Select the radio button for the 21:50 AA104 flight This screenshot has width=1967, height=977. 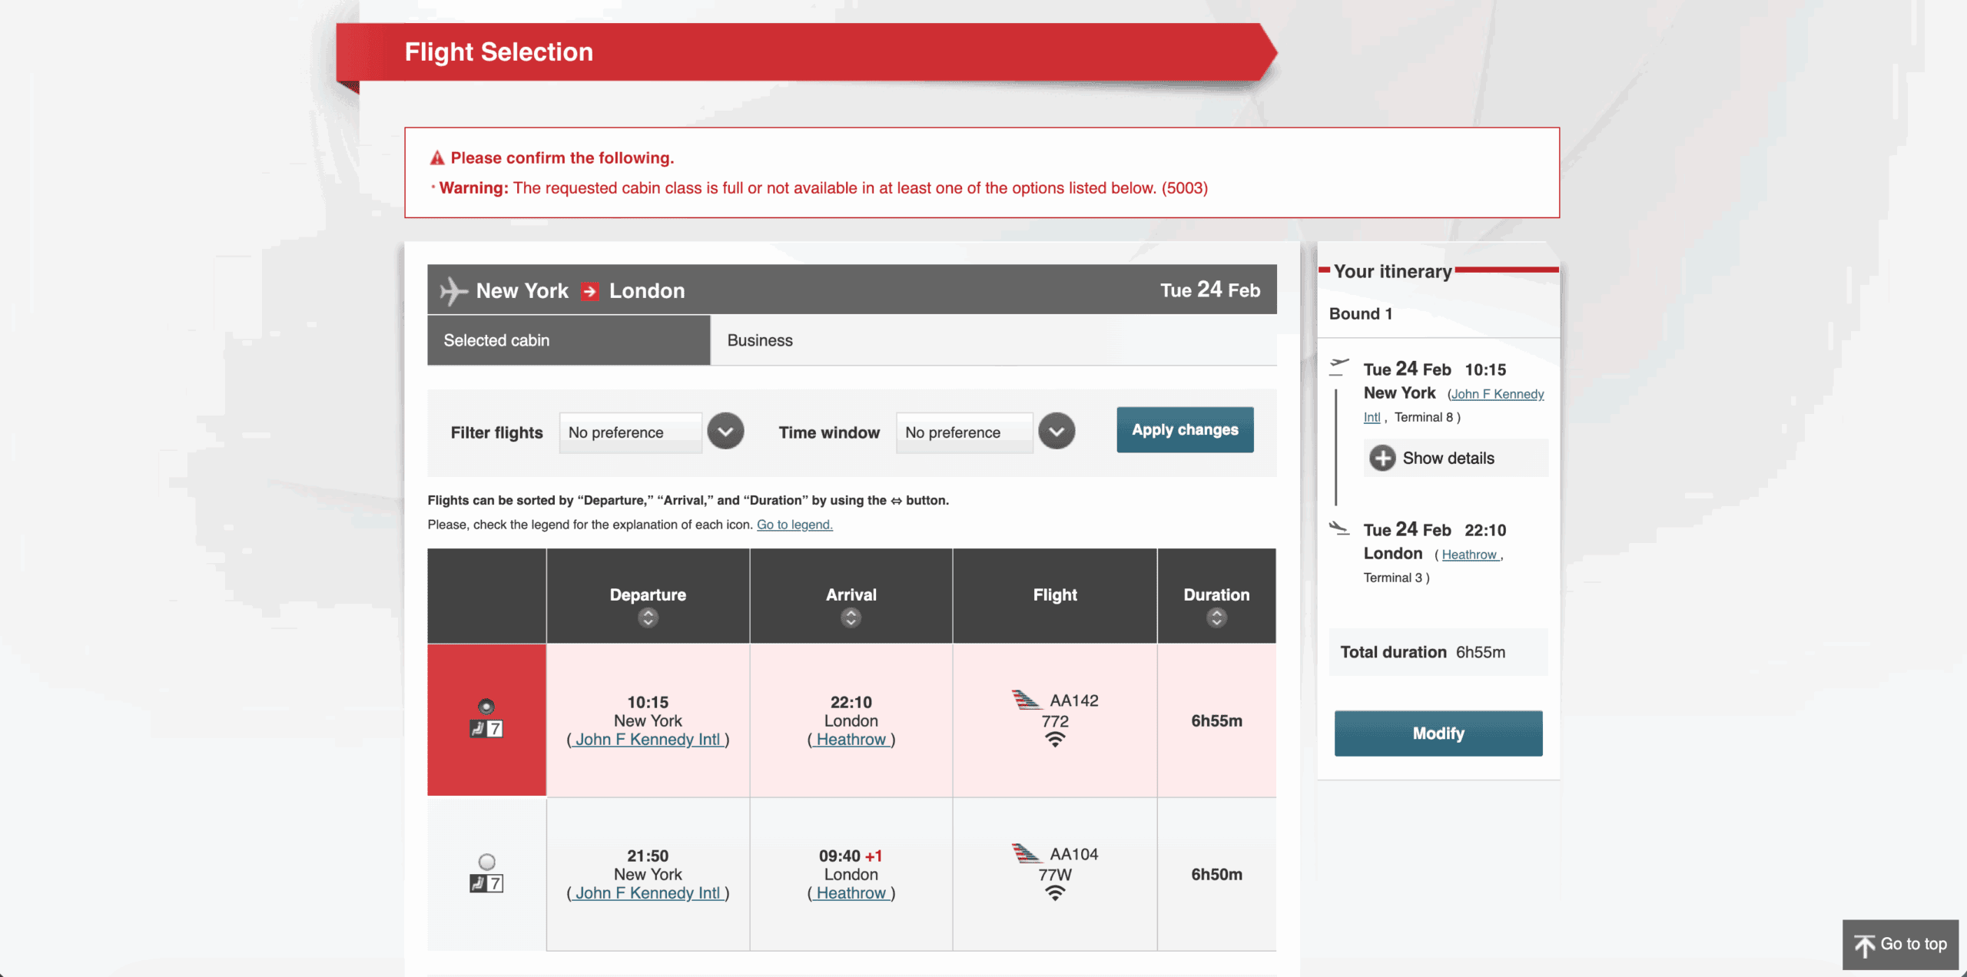485,860
